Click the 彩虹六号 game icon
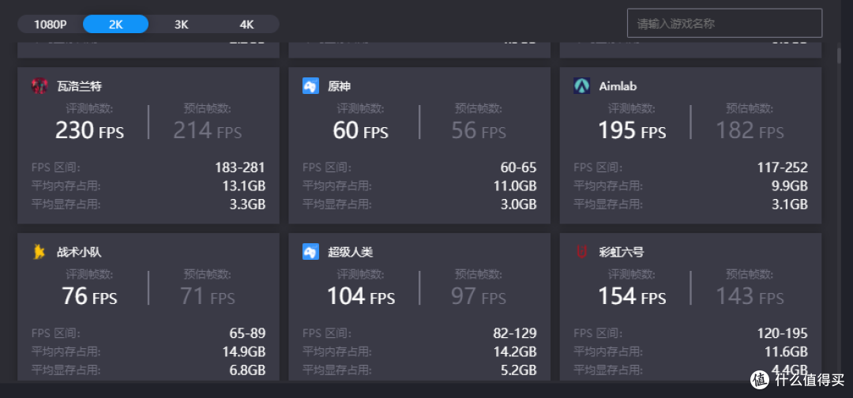The width and height of the screenshot is (853, 398). click(581, 252)
